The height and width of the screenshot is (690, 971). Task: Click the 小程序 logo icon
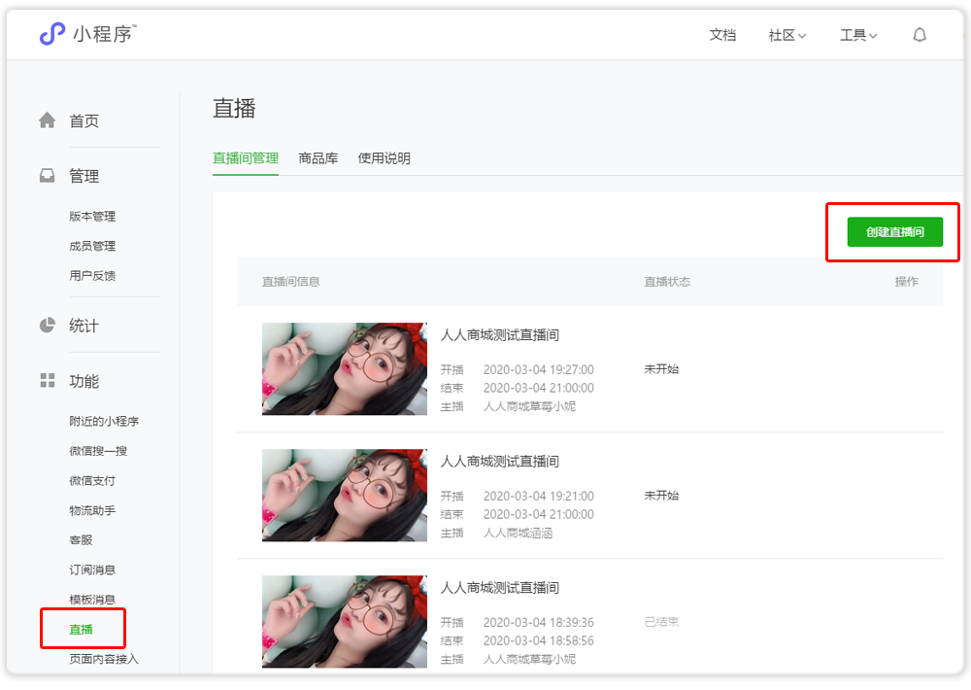point(51,34)
